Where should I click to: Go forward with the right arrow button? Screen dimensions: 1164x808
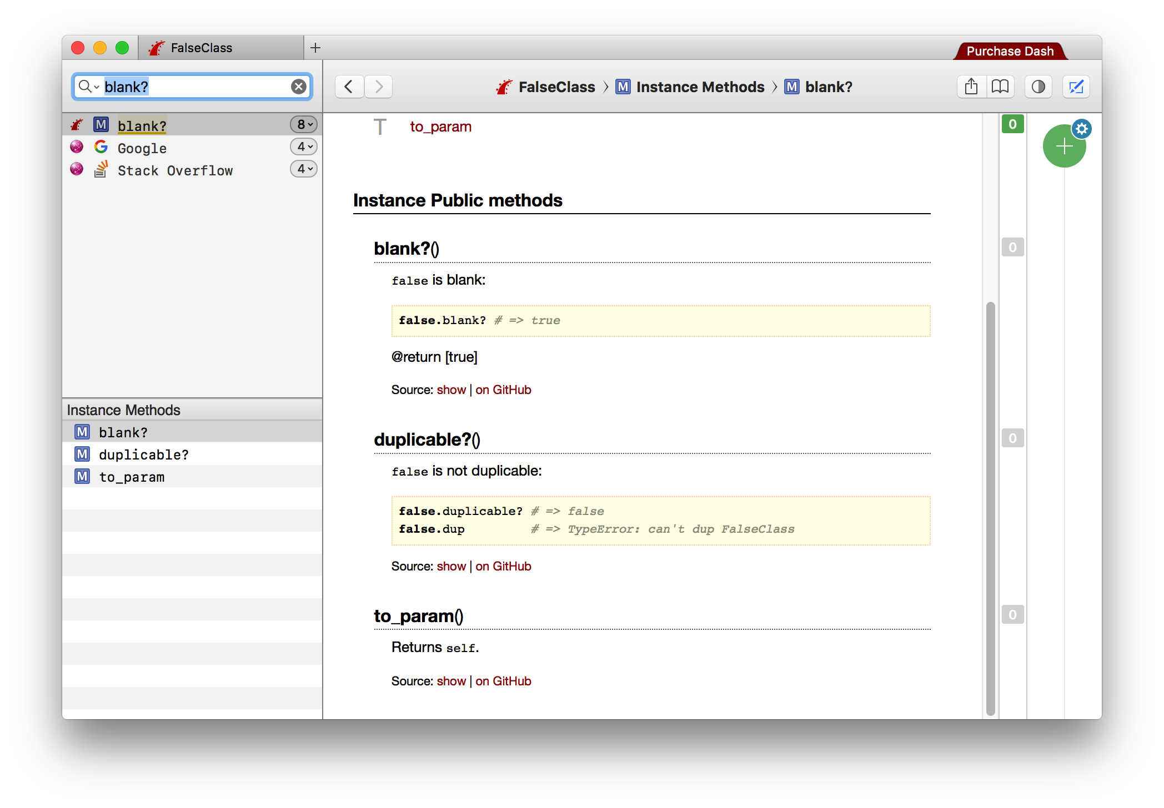(379, 87)
